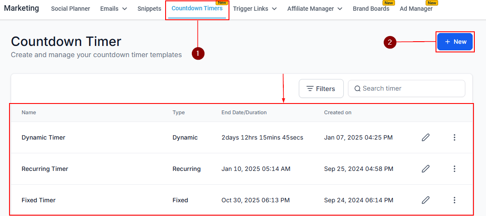486x216 pixels.
Task: Select the Countdown Timers tab
Action: 197,9
